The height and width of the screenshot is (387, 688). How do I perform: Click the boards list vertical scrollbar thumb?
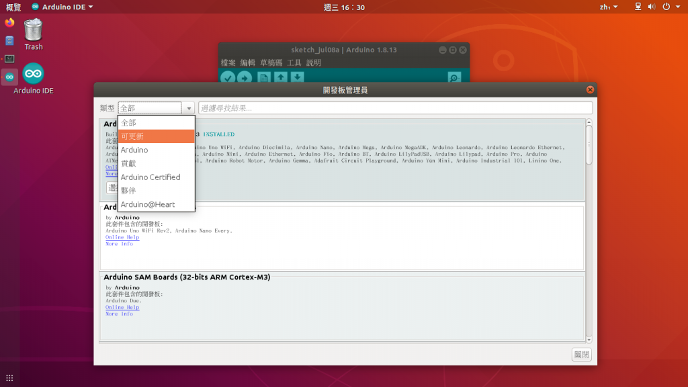[x=589, y=145]
